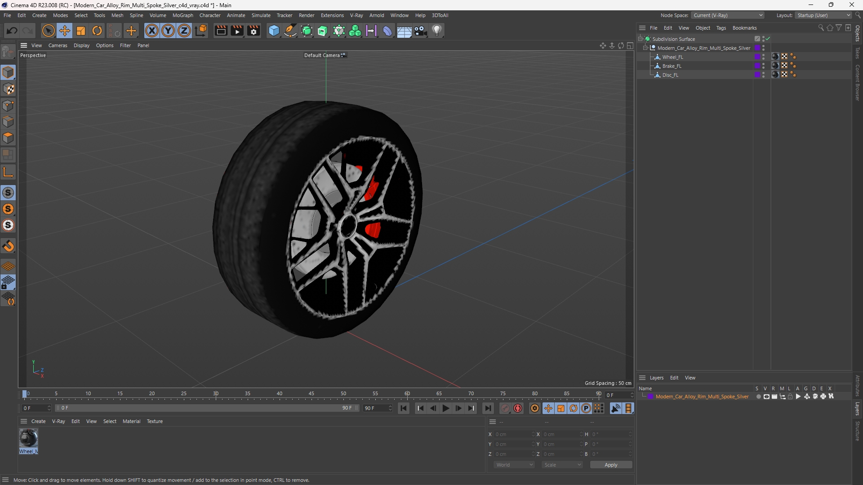This screenshot has width=863, height=485.
Task: Open viewport Cameras menu
Action: (x=58, y=45)
